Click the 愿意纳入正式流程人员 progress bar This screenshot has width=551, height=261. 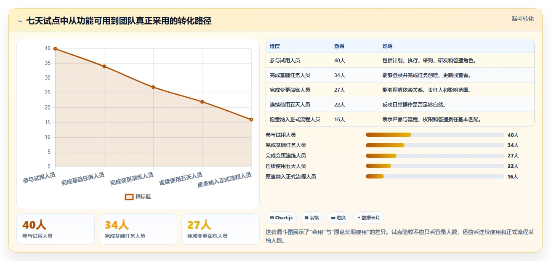click(x=435, y=177)
